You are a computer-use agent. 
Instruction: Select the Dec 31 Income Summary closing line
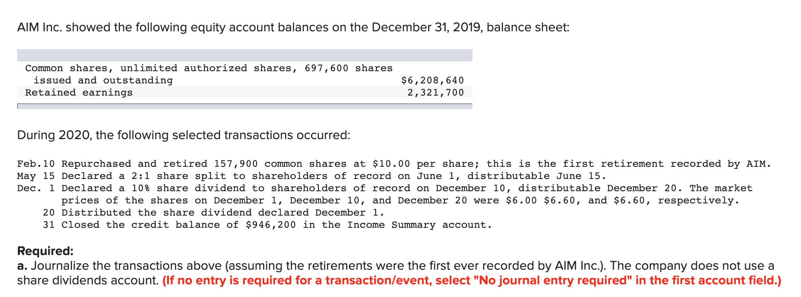coord(267,225)
